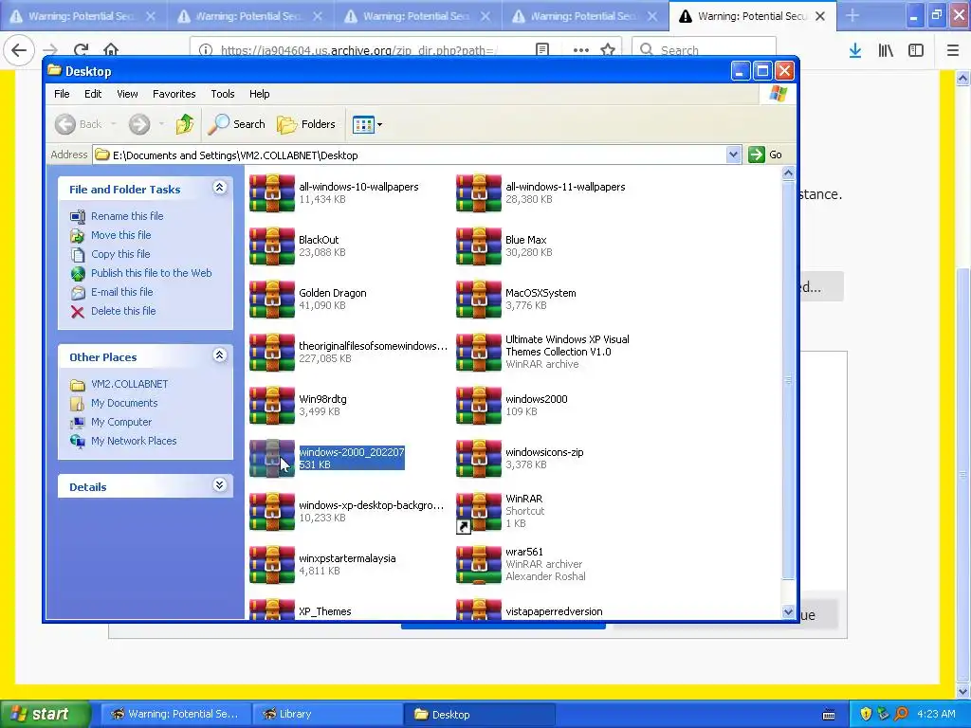Viewport: 971px width, 728px height.
Task: Select the Golden Dragon archive icon
Action: coord(272,299)
